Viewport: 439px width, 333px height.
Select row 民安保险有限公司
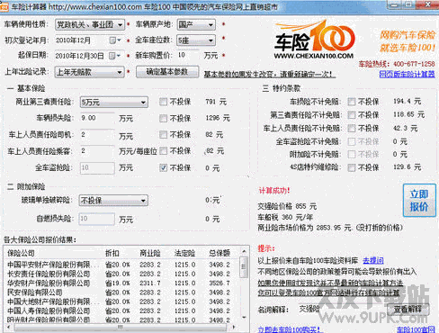coord(122,292)
